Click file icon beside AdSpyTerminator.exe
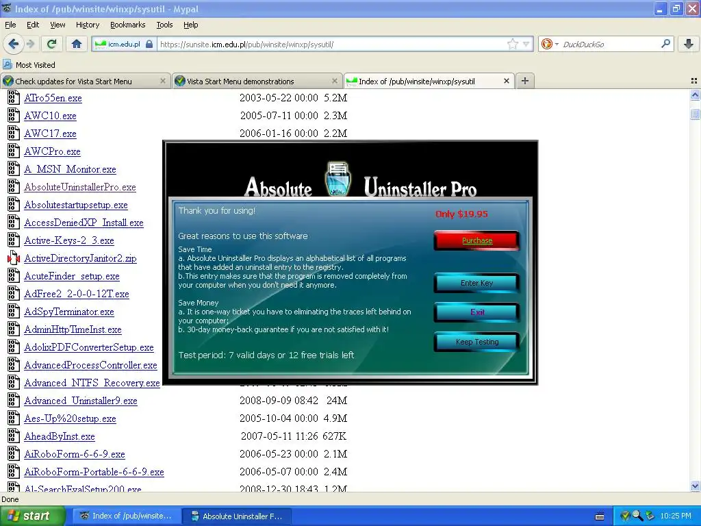Screen dimensions: 701x526 [14, 312]
